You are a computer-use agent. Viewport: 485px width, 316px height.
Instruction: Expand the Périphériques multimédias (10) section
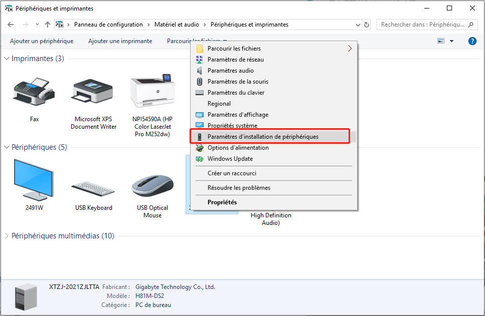(x=6, y=235)
